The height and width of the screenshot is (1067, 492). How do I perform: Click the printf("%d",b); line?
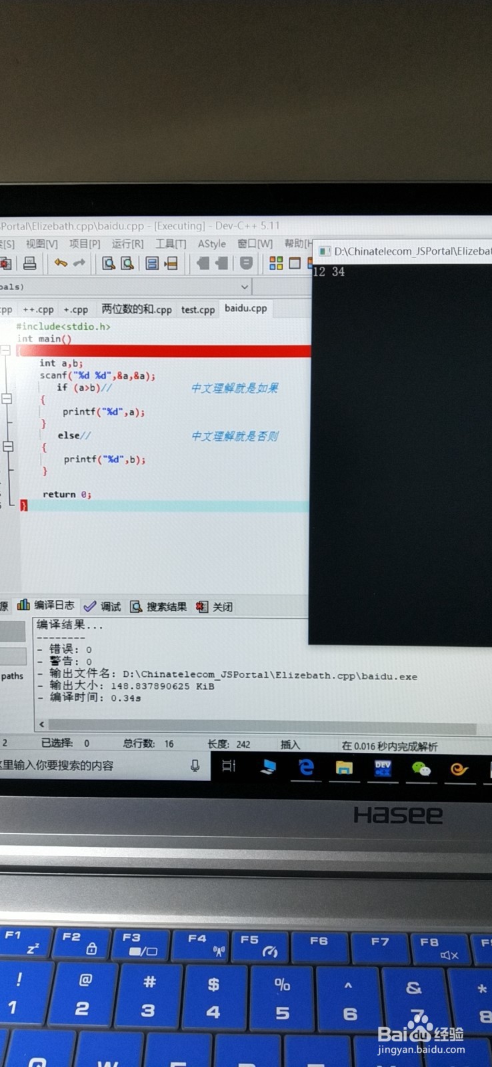105,459
